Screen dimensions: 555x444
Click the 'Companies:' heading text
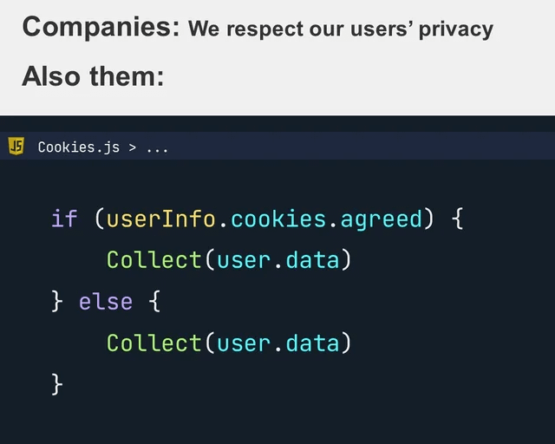coord(101,28)
